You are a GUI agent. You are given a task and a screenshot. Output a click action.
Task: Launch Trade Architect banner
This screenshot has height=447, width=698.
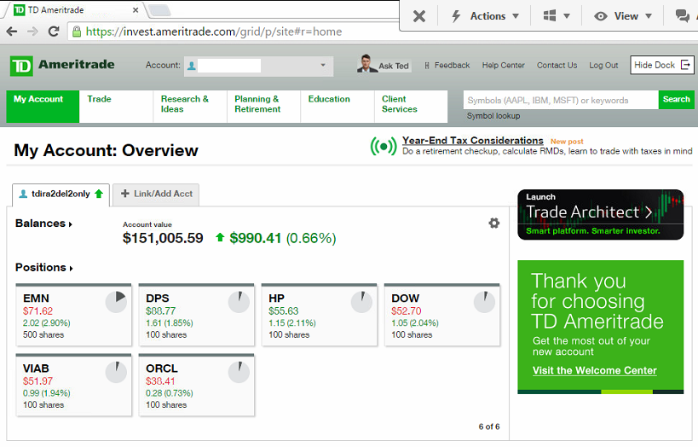tap(601, 215)
